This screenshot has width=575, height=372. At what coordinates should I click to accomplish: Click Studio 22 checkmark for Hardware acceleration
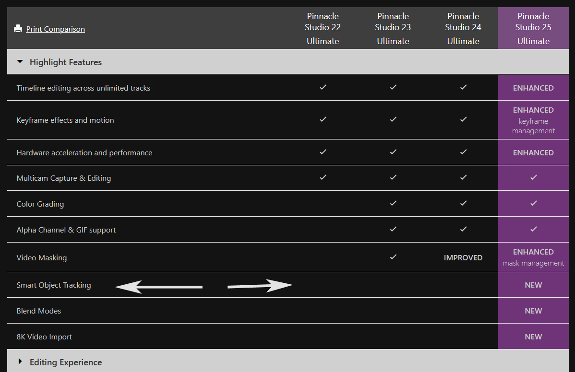[x=323, y=152]
